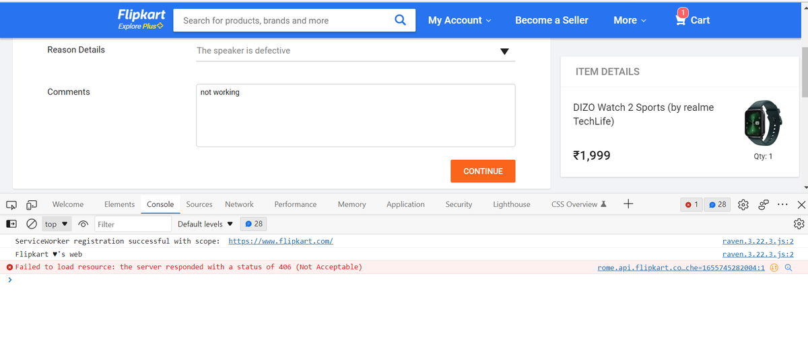Toggle device emulation icon in DevTools
This screenshot has height=354, width=808.
click(x=32, y=204)
